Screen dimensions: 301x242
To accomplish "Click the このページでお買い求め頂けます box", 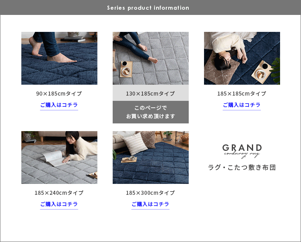I will click(x=150, y=112).
